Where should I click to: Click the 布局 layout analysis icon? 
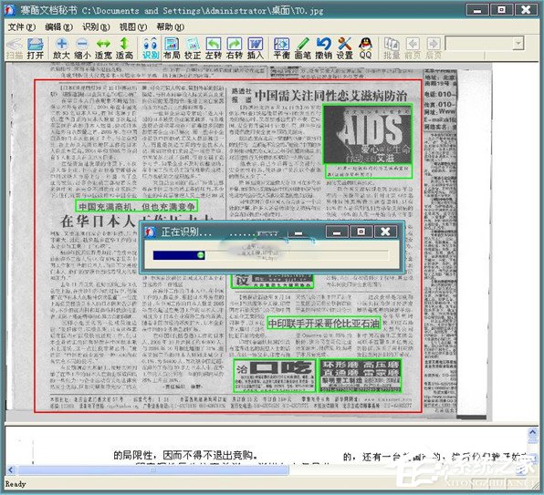[x=172, y=48]
